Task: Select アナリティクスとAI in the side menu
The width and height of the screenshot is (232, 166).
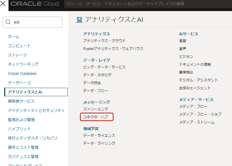Action: point(36,92)
